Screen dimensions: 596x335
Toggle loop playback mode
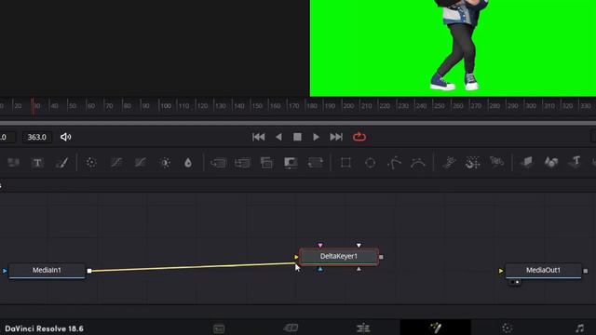coord(359,137)
